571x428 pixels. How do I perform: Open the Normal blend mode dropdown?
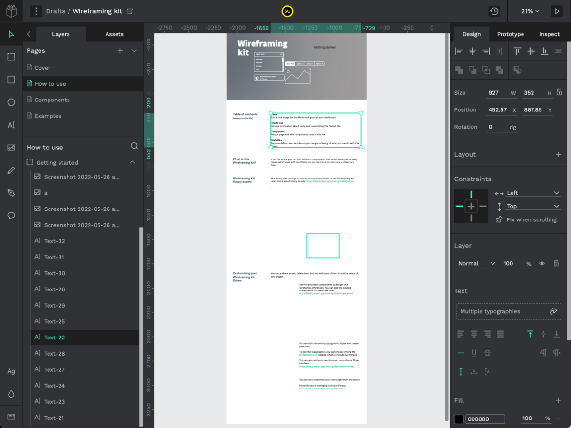click(x=477, y=263)
